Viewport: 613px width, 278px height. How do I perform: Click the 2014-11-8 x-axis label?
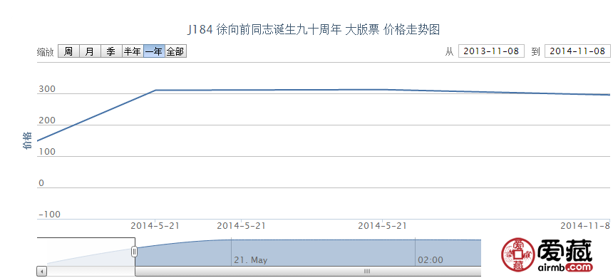585,225
